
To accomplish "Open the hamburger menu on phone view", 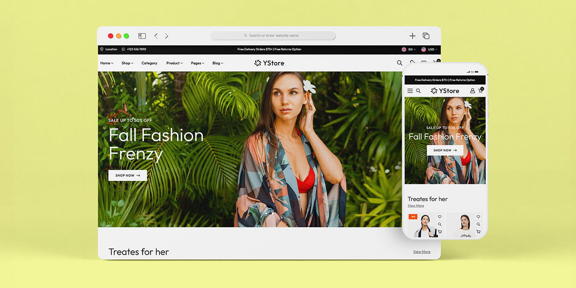I will pos(410,91).
